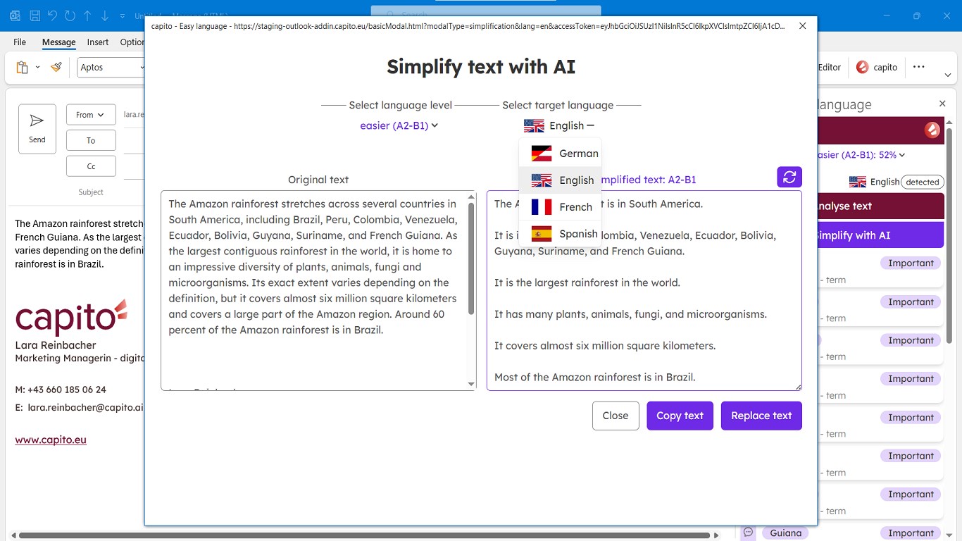Click the capito logo in the email signature

[71, 316]
